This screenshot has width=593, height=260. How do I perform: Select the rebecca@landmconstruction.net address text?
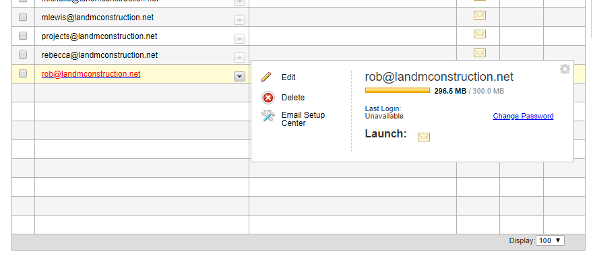coord(100,55)
